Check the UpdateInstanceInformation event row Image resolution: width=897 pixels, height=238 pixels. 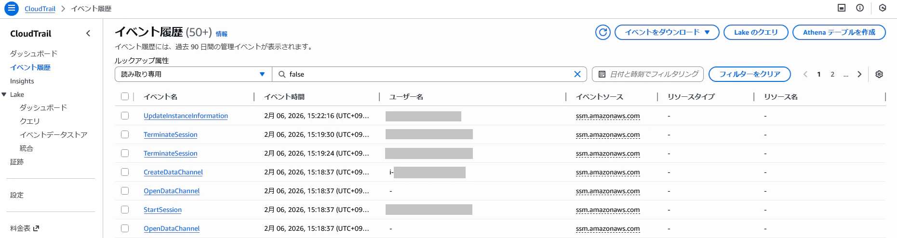pyautogui.click(x=125, y=116)
